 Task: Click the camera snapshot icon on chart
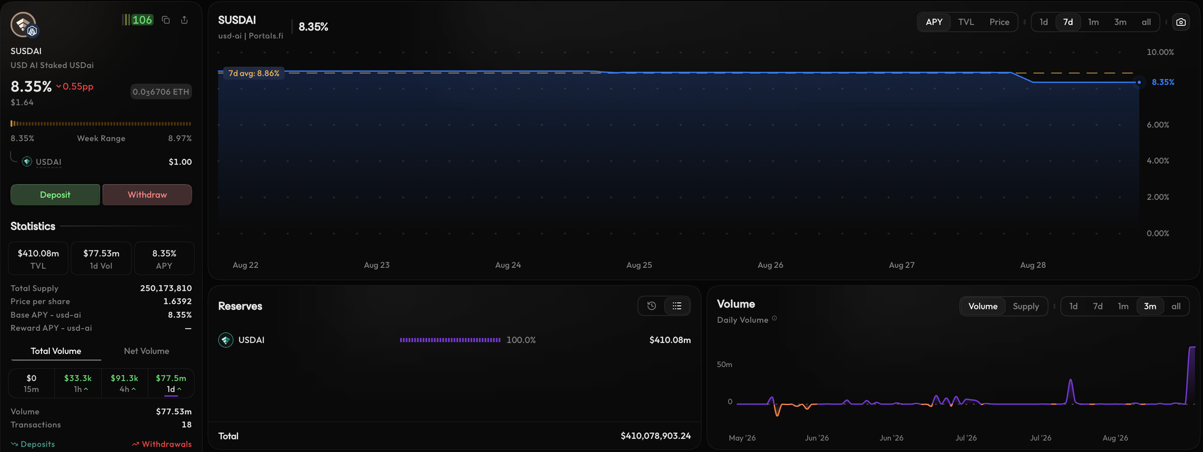1181,22
